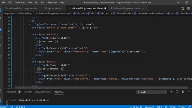This screenshot has width=192, height=108.
Task: Split the terminal panel
Action: point(177,92)
